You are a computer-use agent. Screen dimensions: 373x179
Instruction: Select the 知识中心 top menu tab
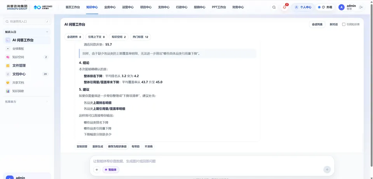click(92, 7)
